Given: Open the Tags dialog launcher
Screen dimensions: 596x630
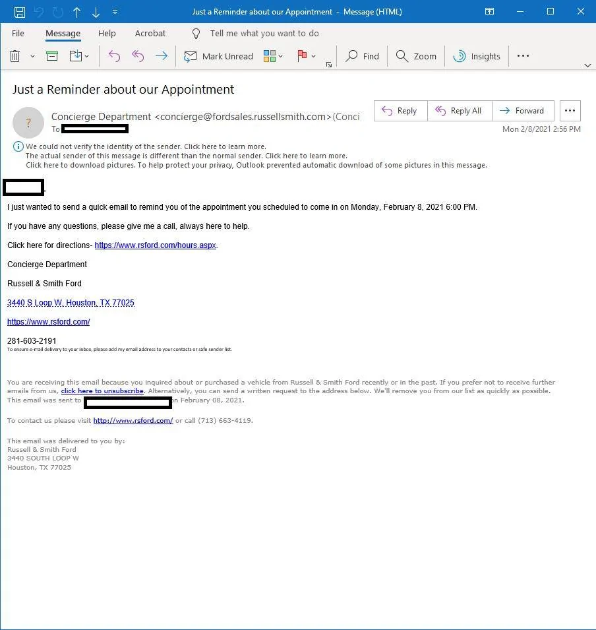Looking at the screenshot, I should [329, 65].
